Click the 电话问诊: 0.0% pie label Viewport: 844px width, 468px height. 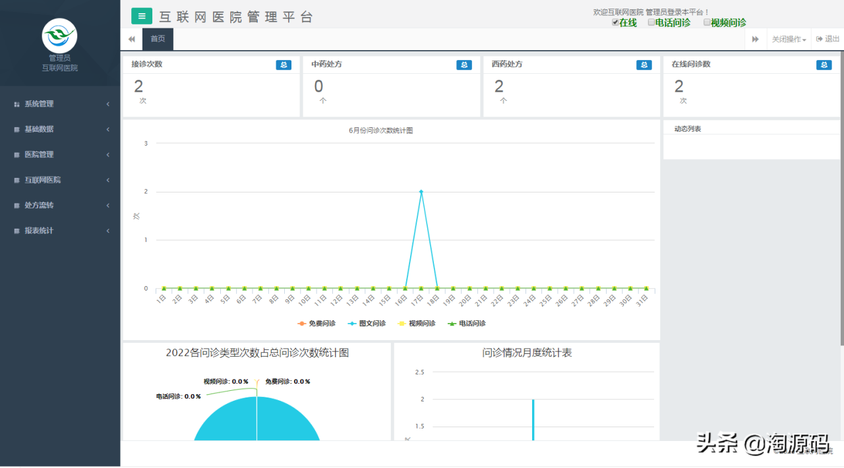[x=179, y=397]
